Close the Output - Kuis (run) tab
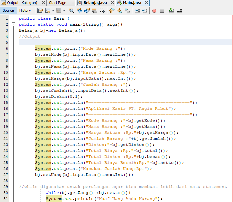This screenshot has height=202, width=233. (x=44, y=3)
